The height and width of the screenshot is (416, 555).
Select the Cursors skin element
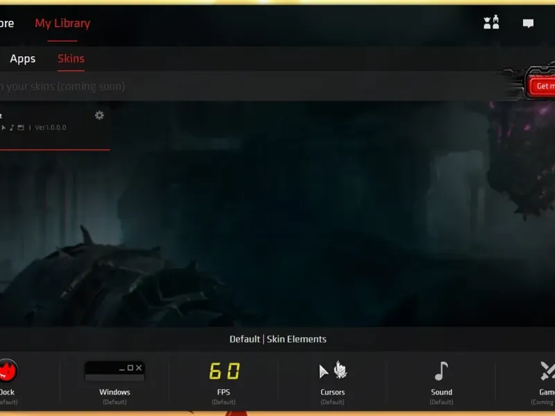pos(333,382)
